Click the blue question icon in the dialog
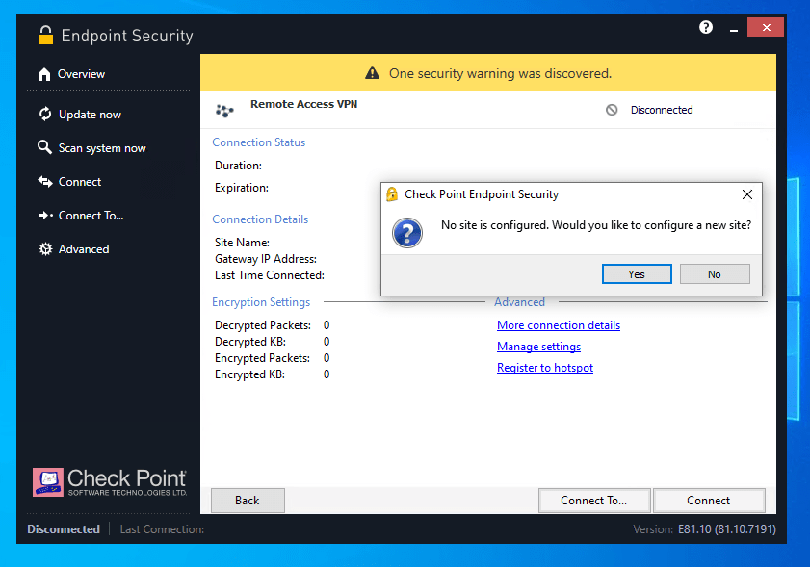The height and width of the screenshot is (567, 810). point(407,233)
